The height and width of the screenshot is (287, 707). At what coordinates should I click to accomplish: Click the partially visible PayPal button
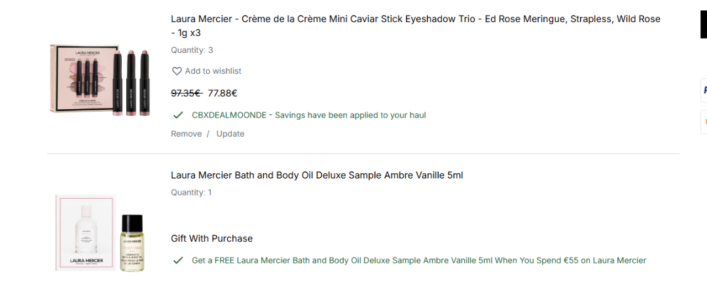(704, 91)
